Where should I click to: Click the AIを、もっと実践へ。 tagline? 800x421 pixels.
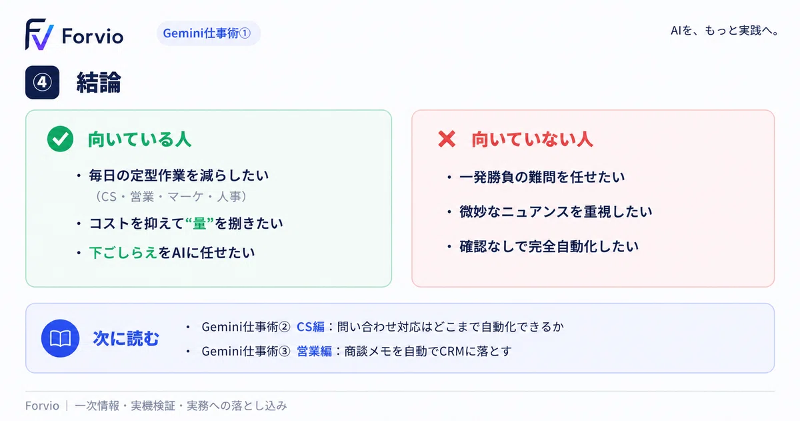pyautogui.click(x=725, y=31)
